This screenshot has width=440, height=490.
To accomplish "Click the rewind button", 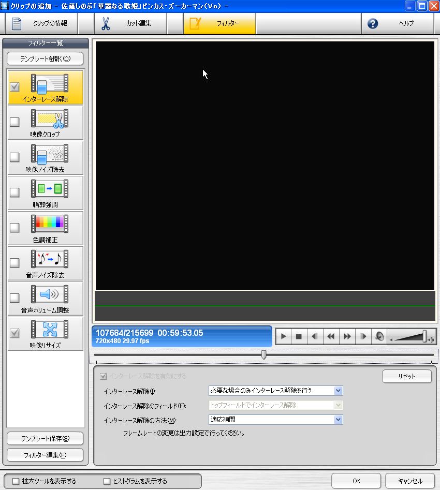I will coord(331,336).
